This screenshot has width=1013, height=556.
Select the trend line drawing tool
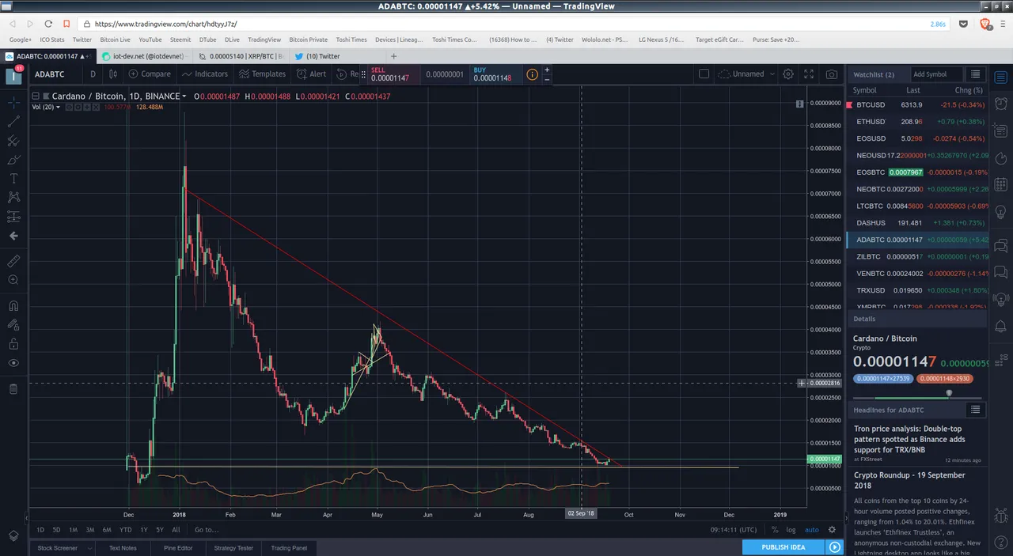pyautogui.click(x=13, y=121)
